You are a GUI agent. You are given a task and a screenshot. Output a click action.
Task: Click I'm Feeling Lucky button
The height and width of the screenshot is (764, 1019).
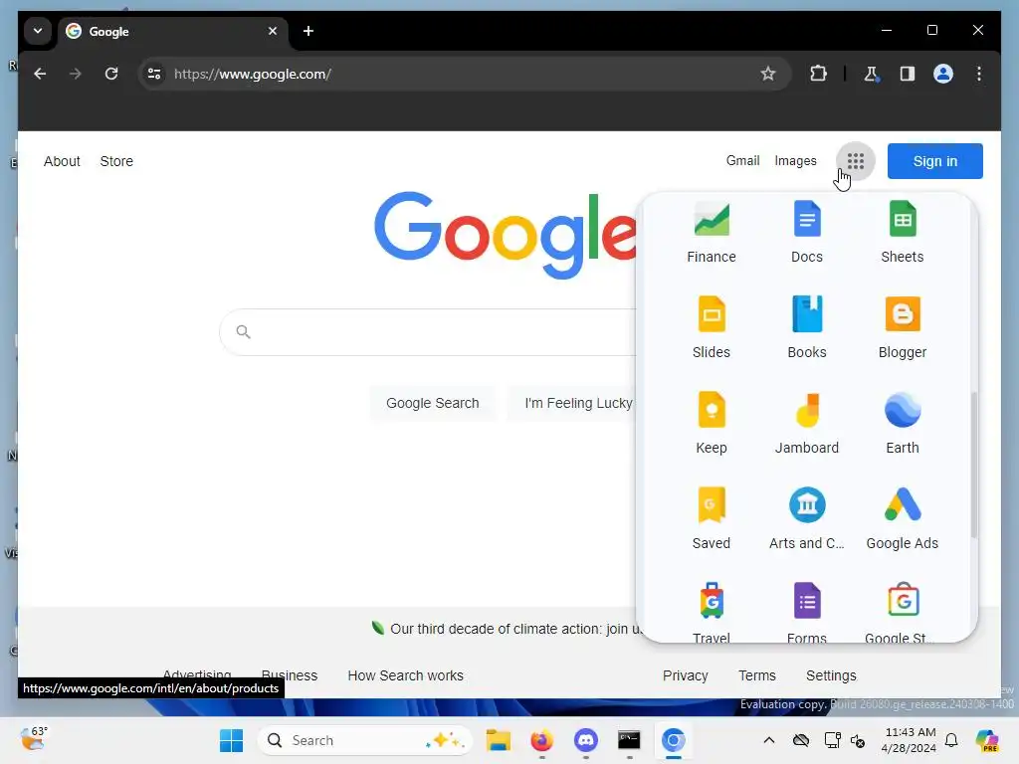[572, 403]
